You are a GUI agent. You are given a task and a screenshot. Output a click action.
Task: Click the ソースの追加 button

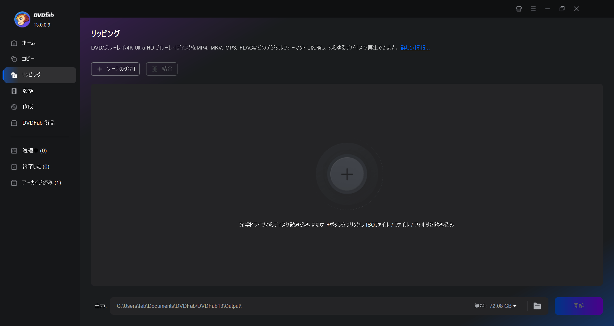point(115,69)
